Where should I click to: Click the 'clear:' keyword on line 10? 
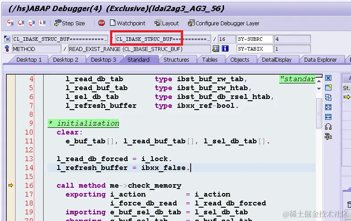coord(69,132)
